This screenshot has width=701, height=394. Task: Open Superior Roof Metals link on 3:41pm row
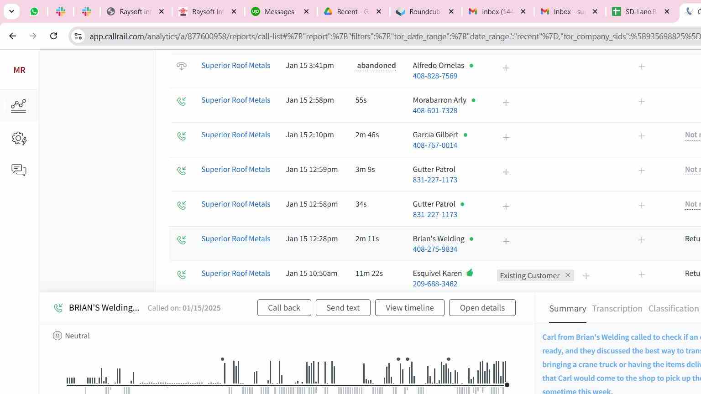pyautogui.click(x=235, y=66)
